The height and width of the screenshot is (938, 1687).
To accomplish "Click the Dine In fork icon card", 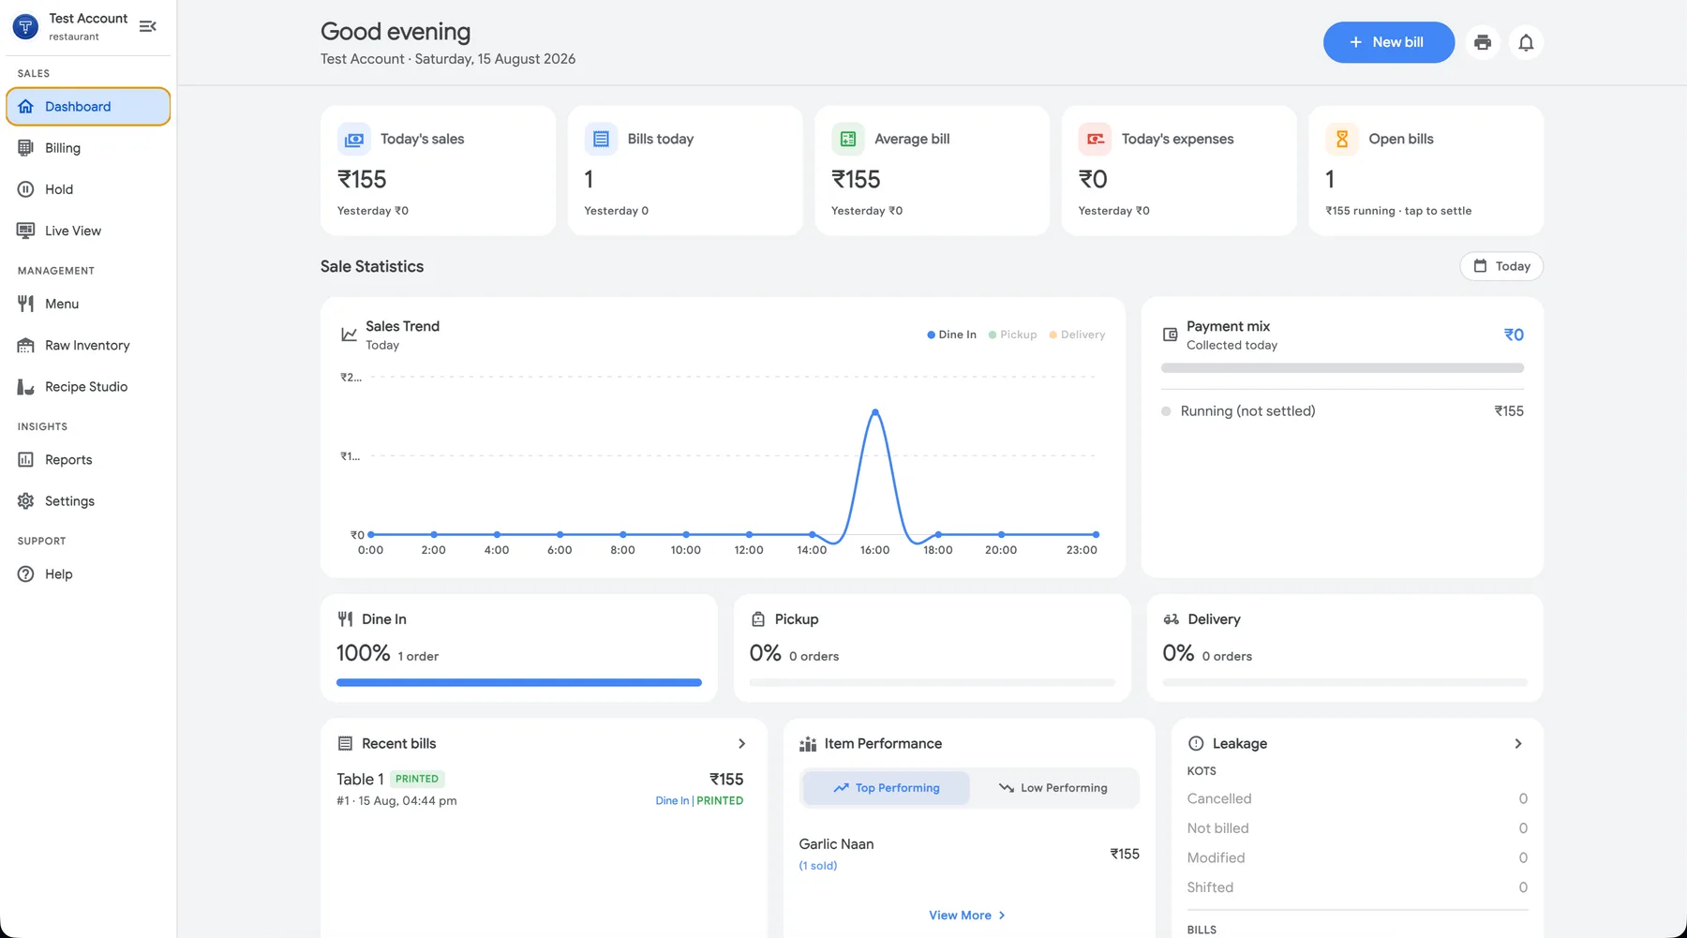I will click(x=345, y=619).
